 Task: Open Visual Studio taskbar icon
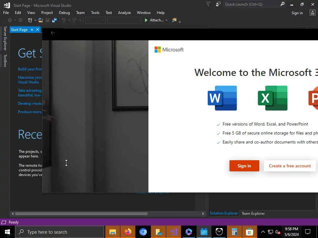[x=174, y=232]
